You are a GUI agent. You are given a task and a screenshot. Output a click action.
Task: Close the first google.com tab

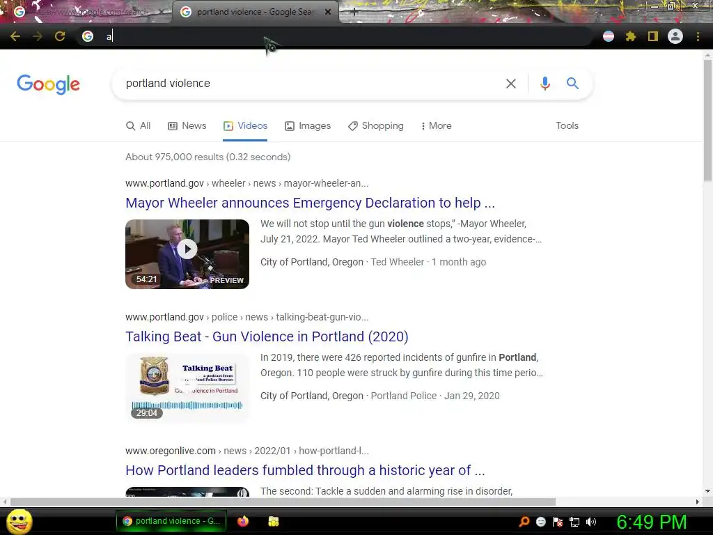pyautogui.click(x=162, y=12)
